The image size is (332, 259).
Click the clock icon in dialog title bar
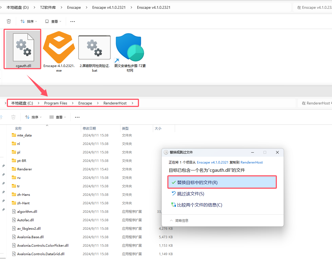(166, 152)
